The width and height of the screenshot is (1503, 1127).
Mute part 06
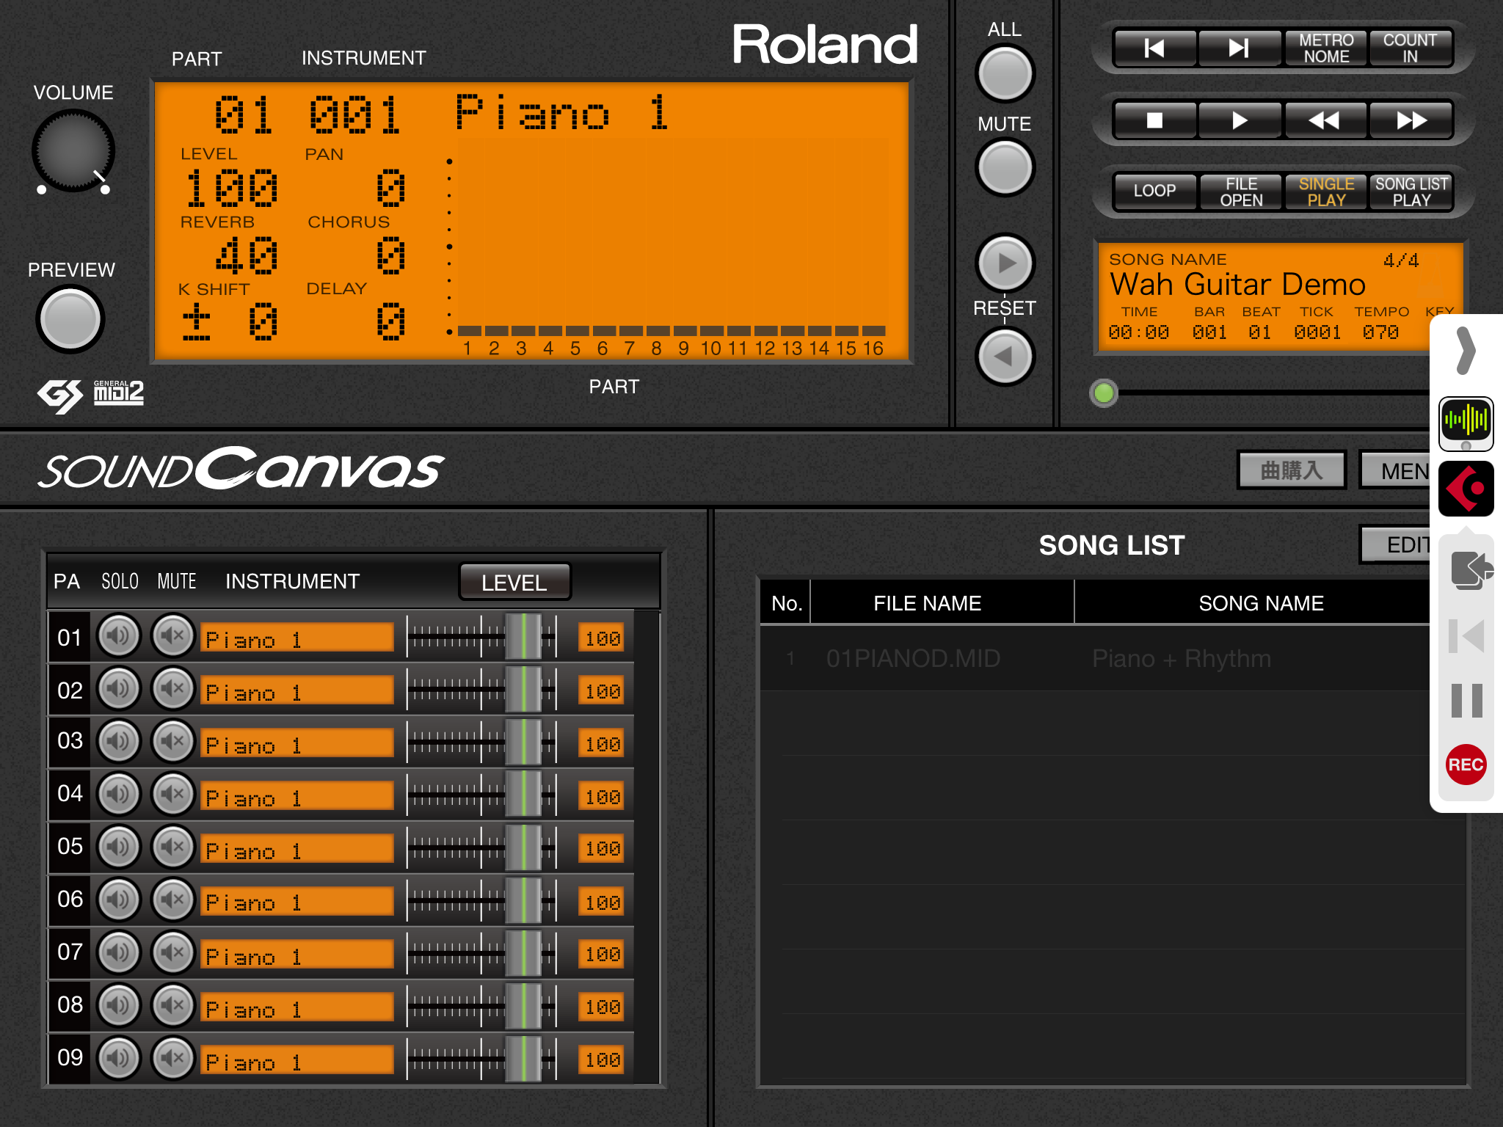point(173,900)
